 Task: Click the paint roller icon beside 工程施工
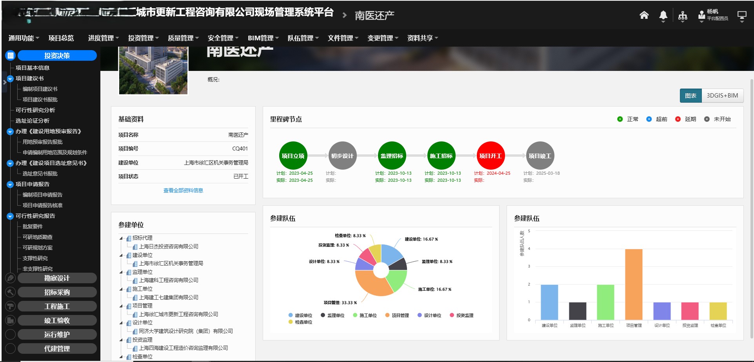point(10,306)
